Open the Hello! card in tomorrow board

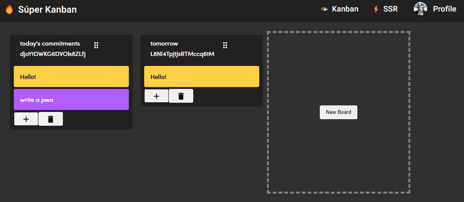202,77
